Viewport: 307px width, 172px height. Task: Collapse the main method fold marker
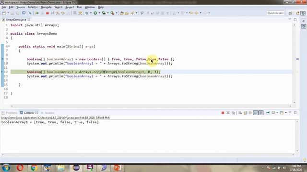tap(9, 46)
